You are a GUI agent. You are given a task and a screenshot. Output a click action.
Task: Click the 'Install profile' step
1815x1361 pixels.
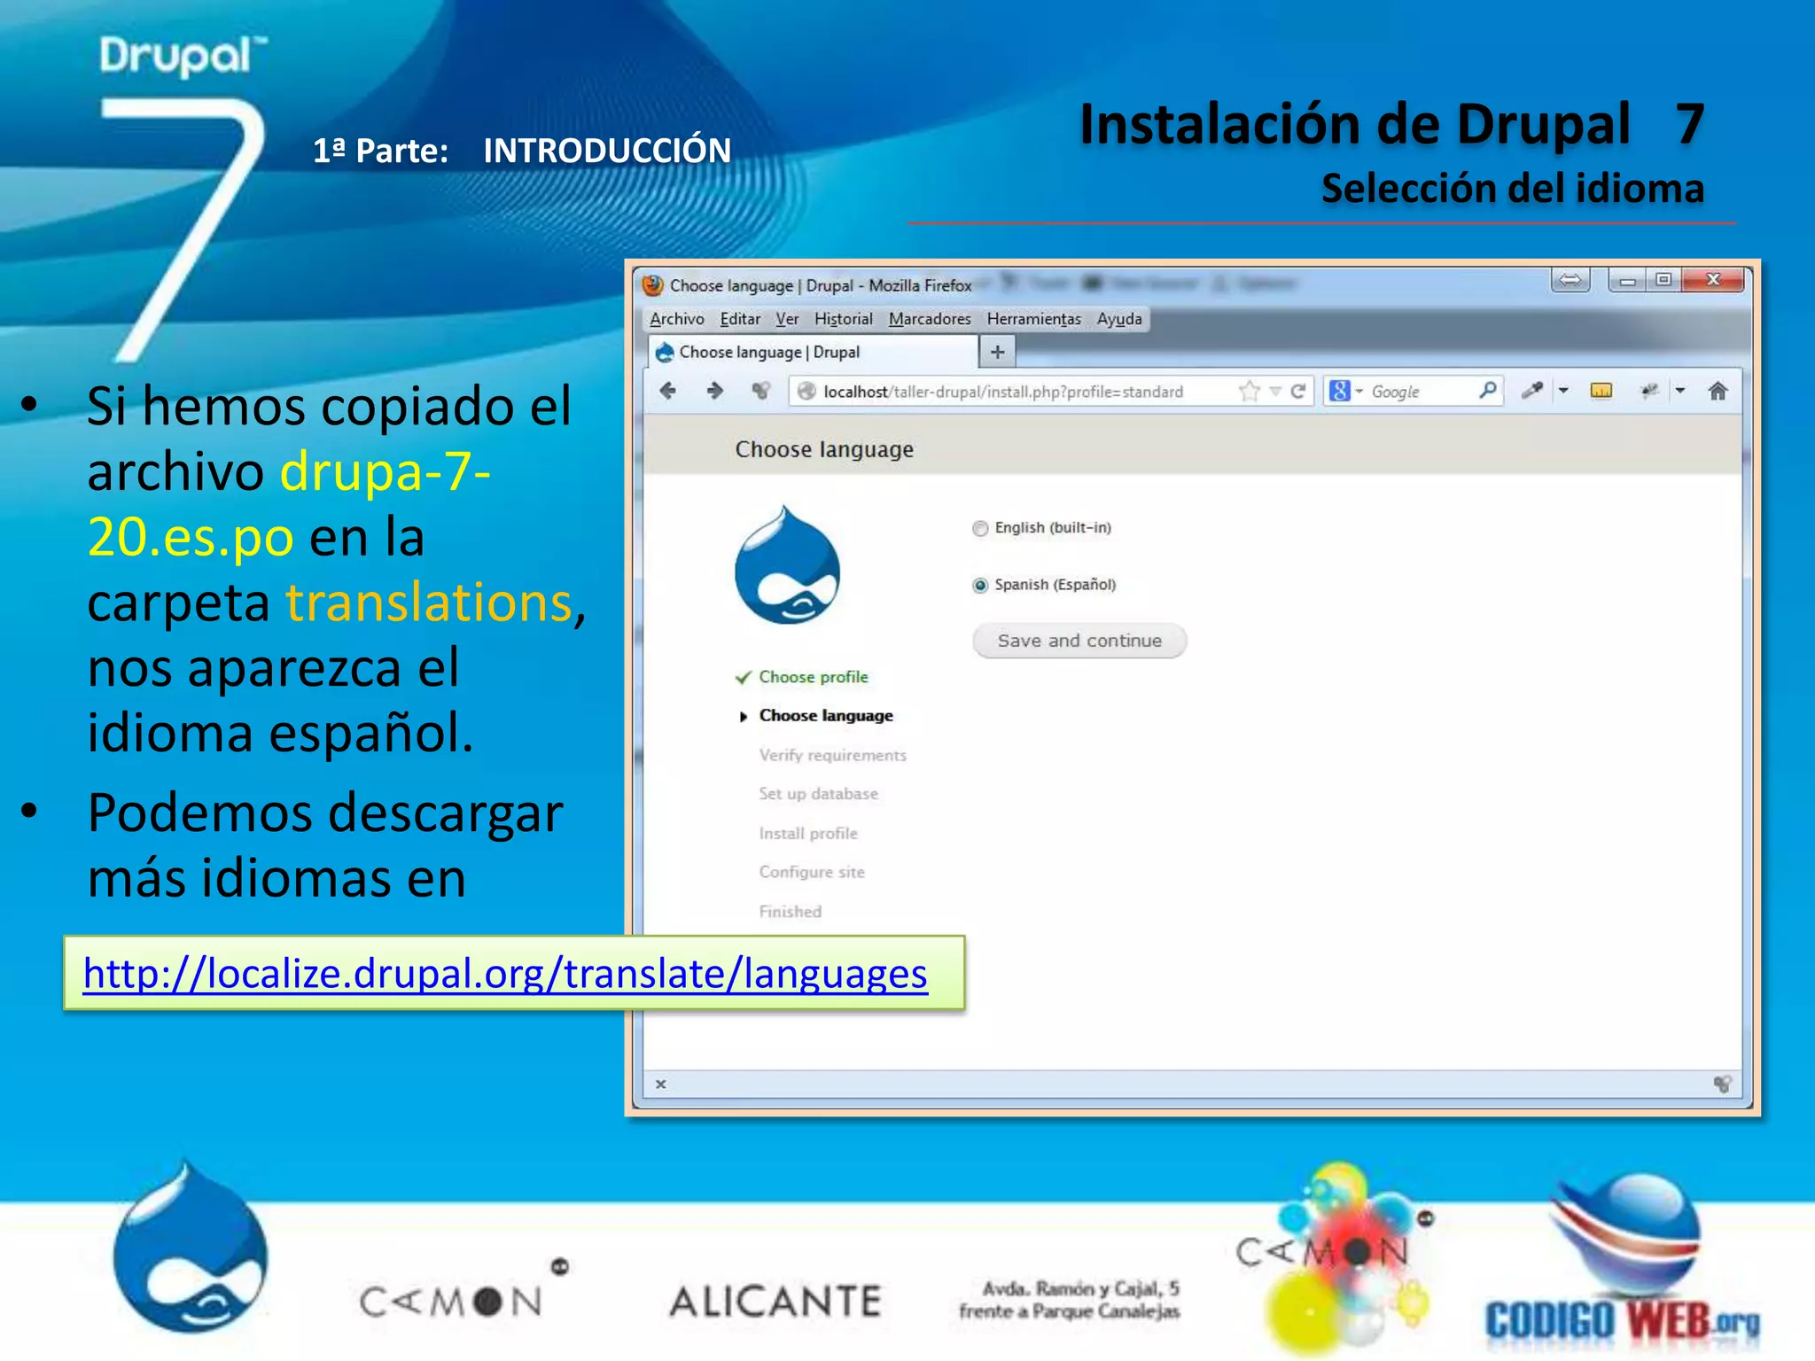click(x=807, y=834)
